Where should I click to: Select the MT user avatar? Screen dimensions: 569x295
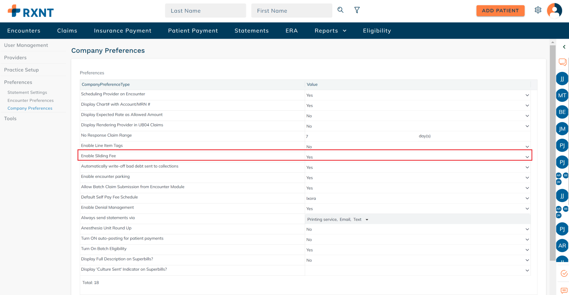pos(562,95)
